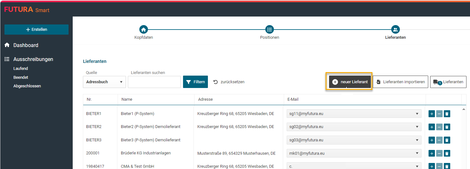Screen dimensions: 470x169
Task: Click the Kopfdaten home step icon
Action: click(143, 30)
